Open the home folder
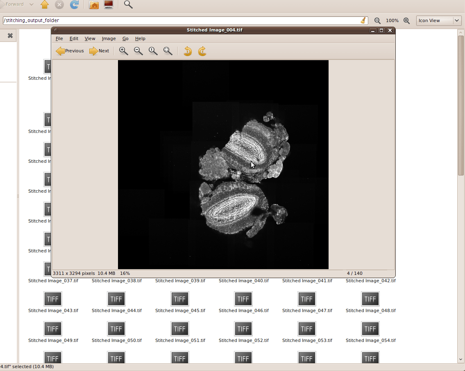Screen dimensions: 465x371 (x=93, y=5)
